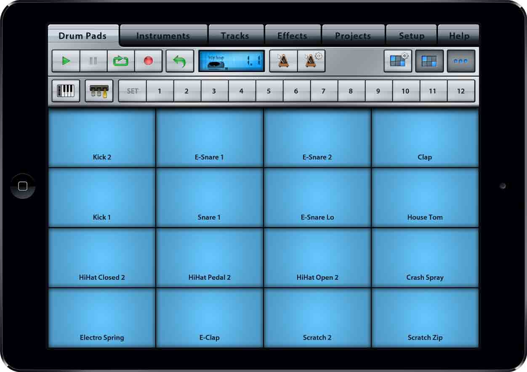527x372 pixels.
Task: Toggle the pad grid view button
Action: click(429, 61)
